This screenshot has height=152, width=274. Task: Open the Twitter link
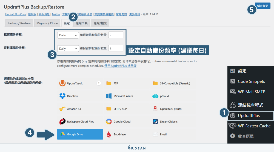pyautogui.click(x=56, y=14)
